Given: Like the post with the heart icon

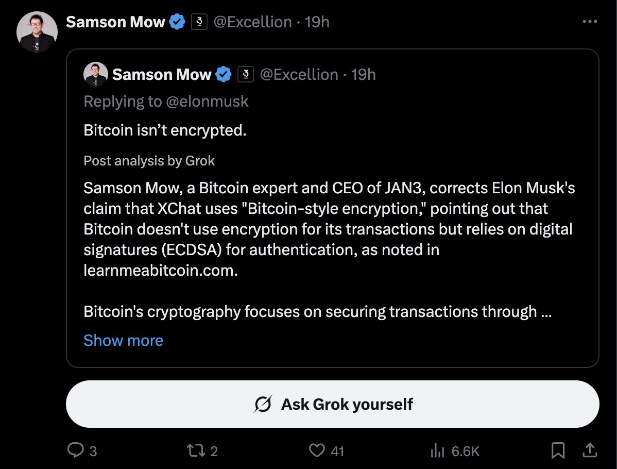Looking at the screenshot, I should pos(318,450).
